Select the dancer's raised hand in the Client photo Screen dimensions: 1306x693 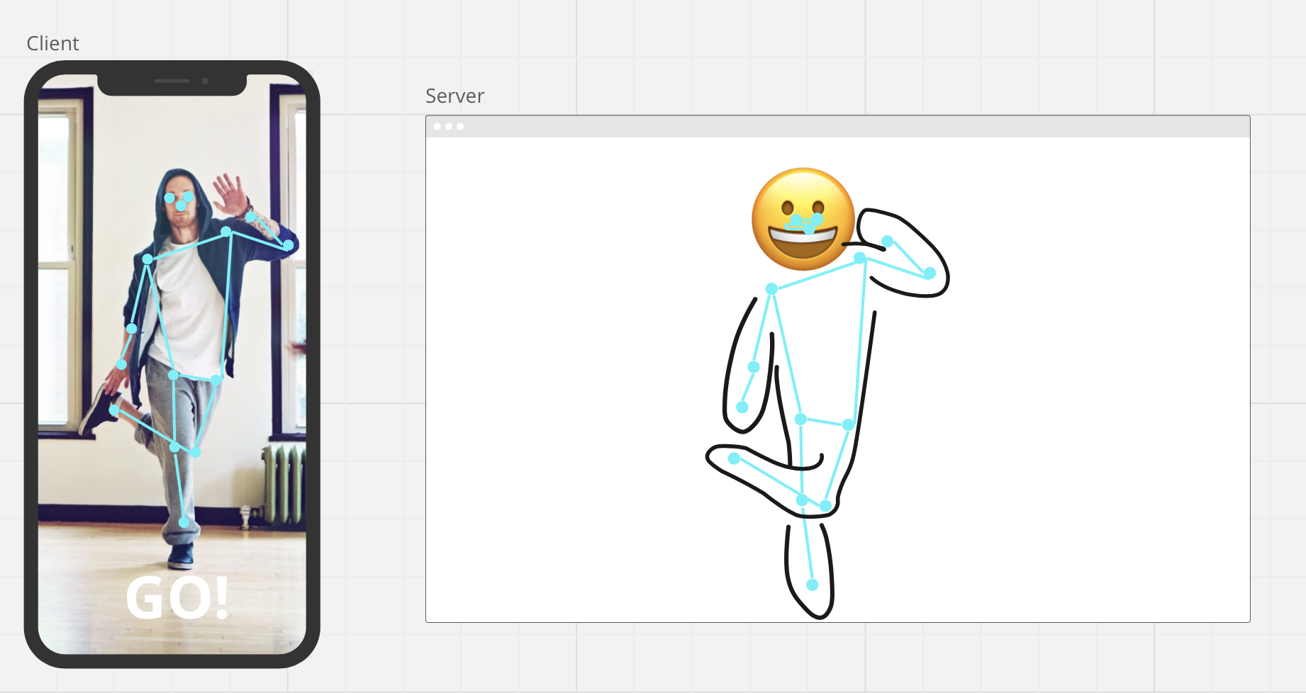(230, 195)
